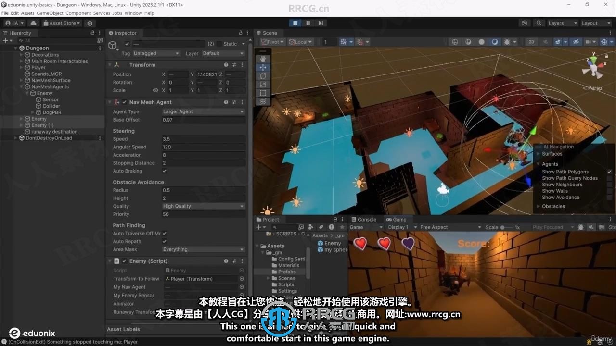
Task: Open Scene camera settings icon
Action: (x=590, y=42)
